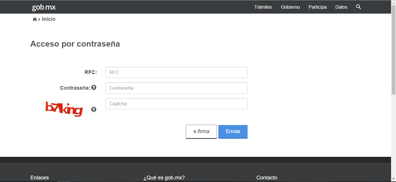Open the captcha help question-mark icon
Image resolution: width=396 pixels, height=182 pixels.
point(94,109)
